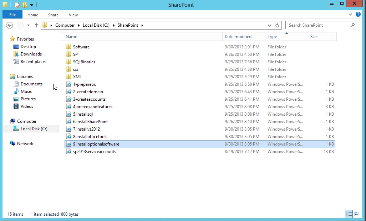Click the Forward navigation arrow
This screenshot has width=366, height=221.
point(20,25)
